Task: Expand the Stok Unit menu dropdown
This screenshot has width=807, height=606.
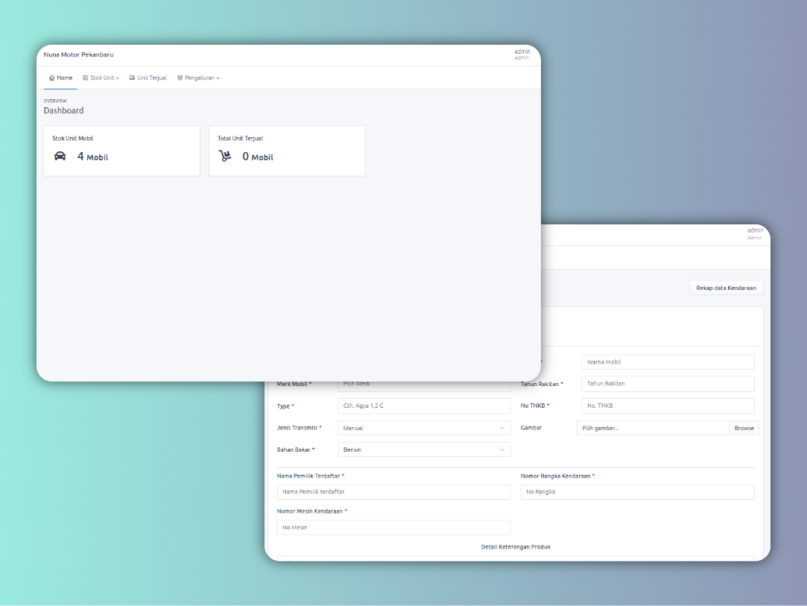Action: coord(101,78)
